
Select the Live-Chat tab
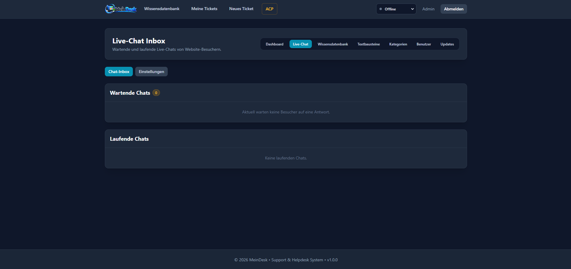coord(301,44)
